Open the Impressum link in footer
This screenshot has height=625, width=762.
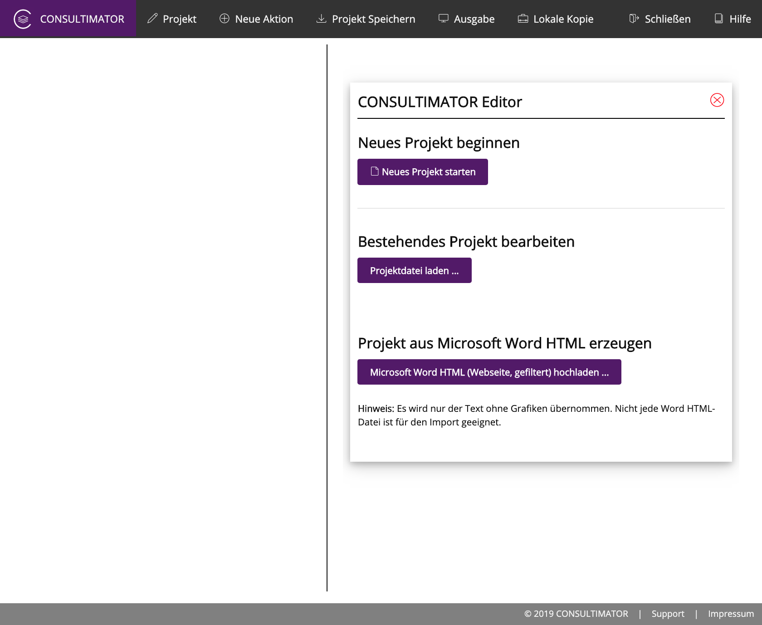coord(731,614)
